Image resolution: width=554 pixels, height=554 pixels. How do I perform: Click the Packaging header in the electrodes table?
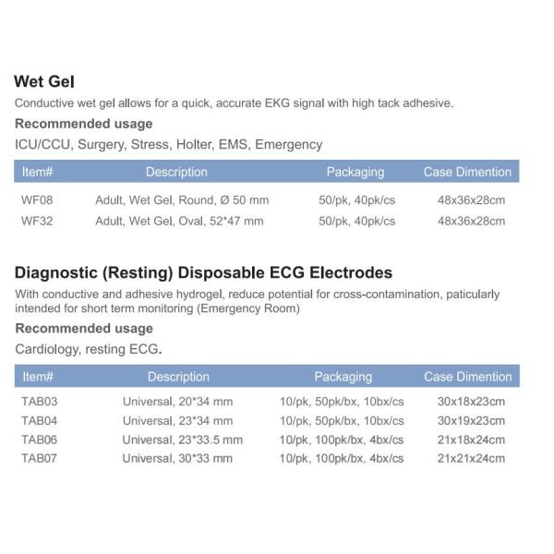(x=343, y=377)
